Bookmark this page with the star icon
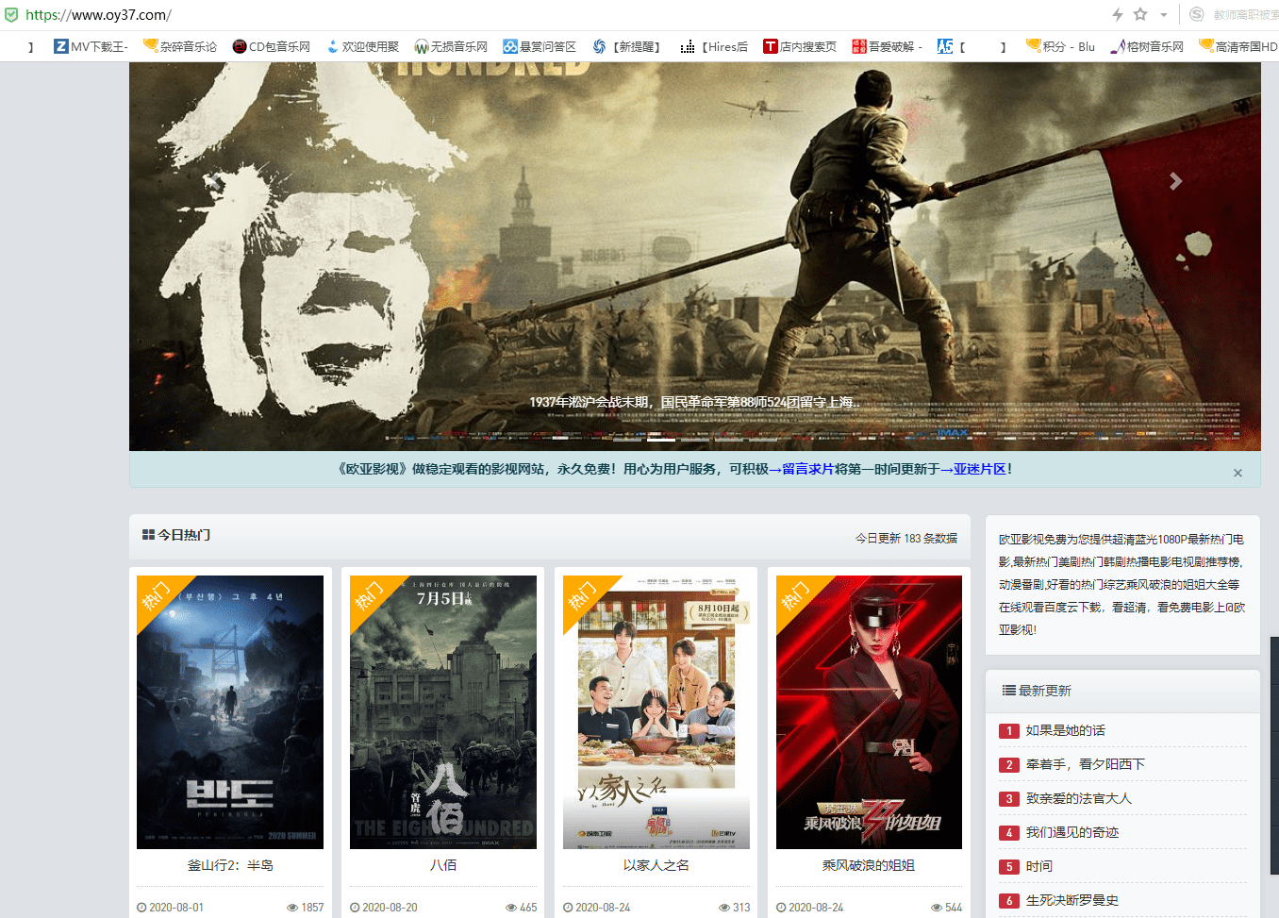Image resolution: width=1279 pixels, height=918 pixels. [1140, 14]
